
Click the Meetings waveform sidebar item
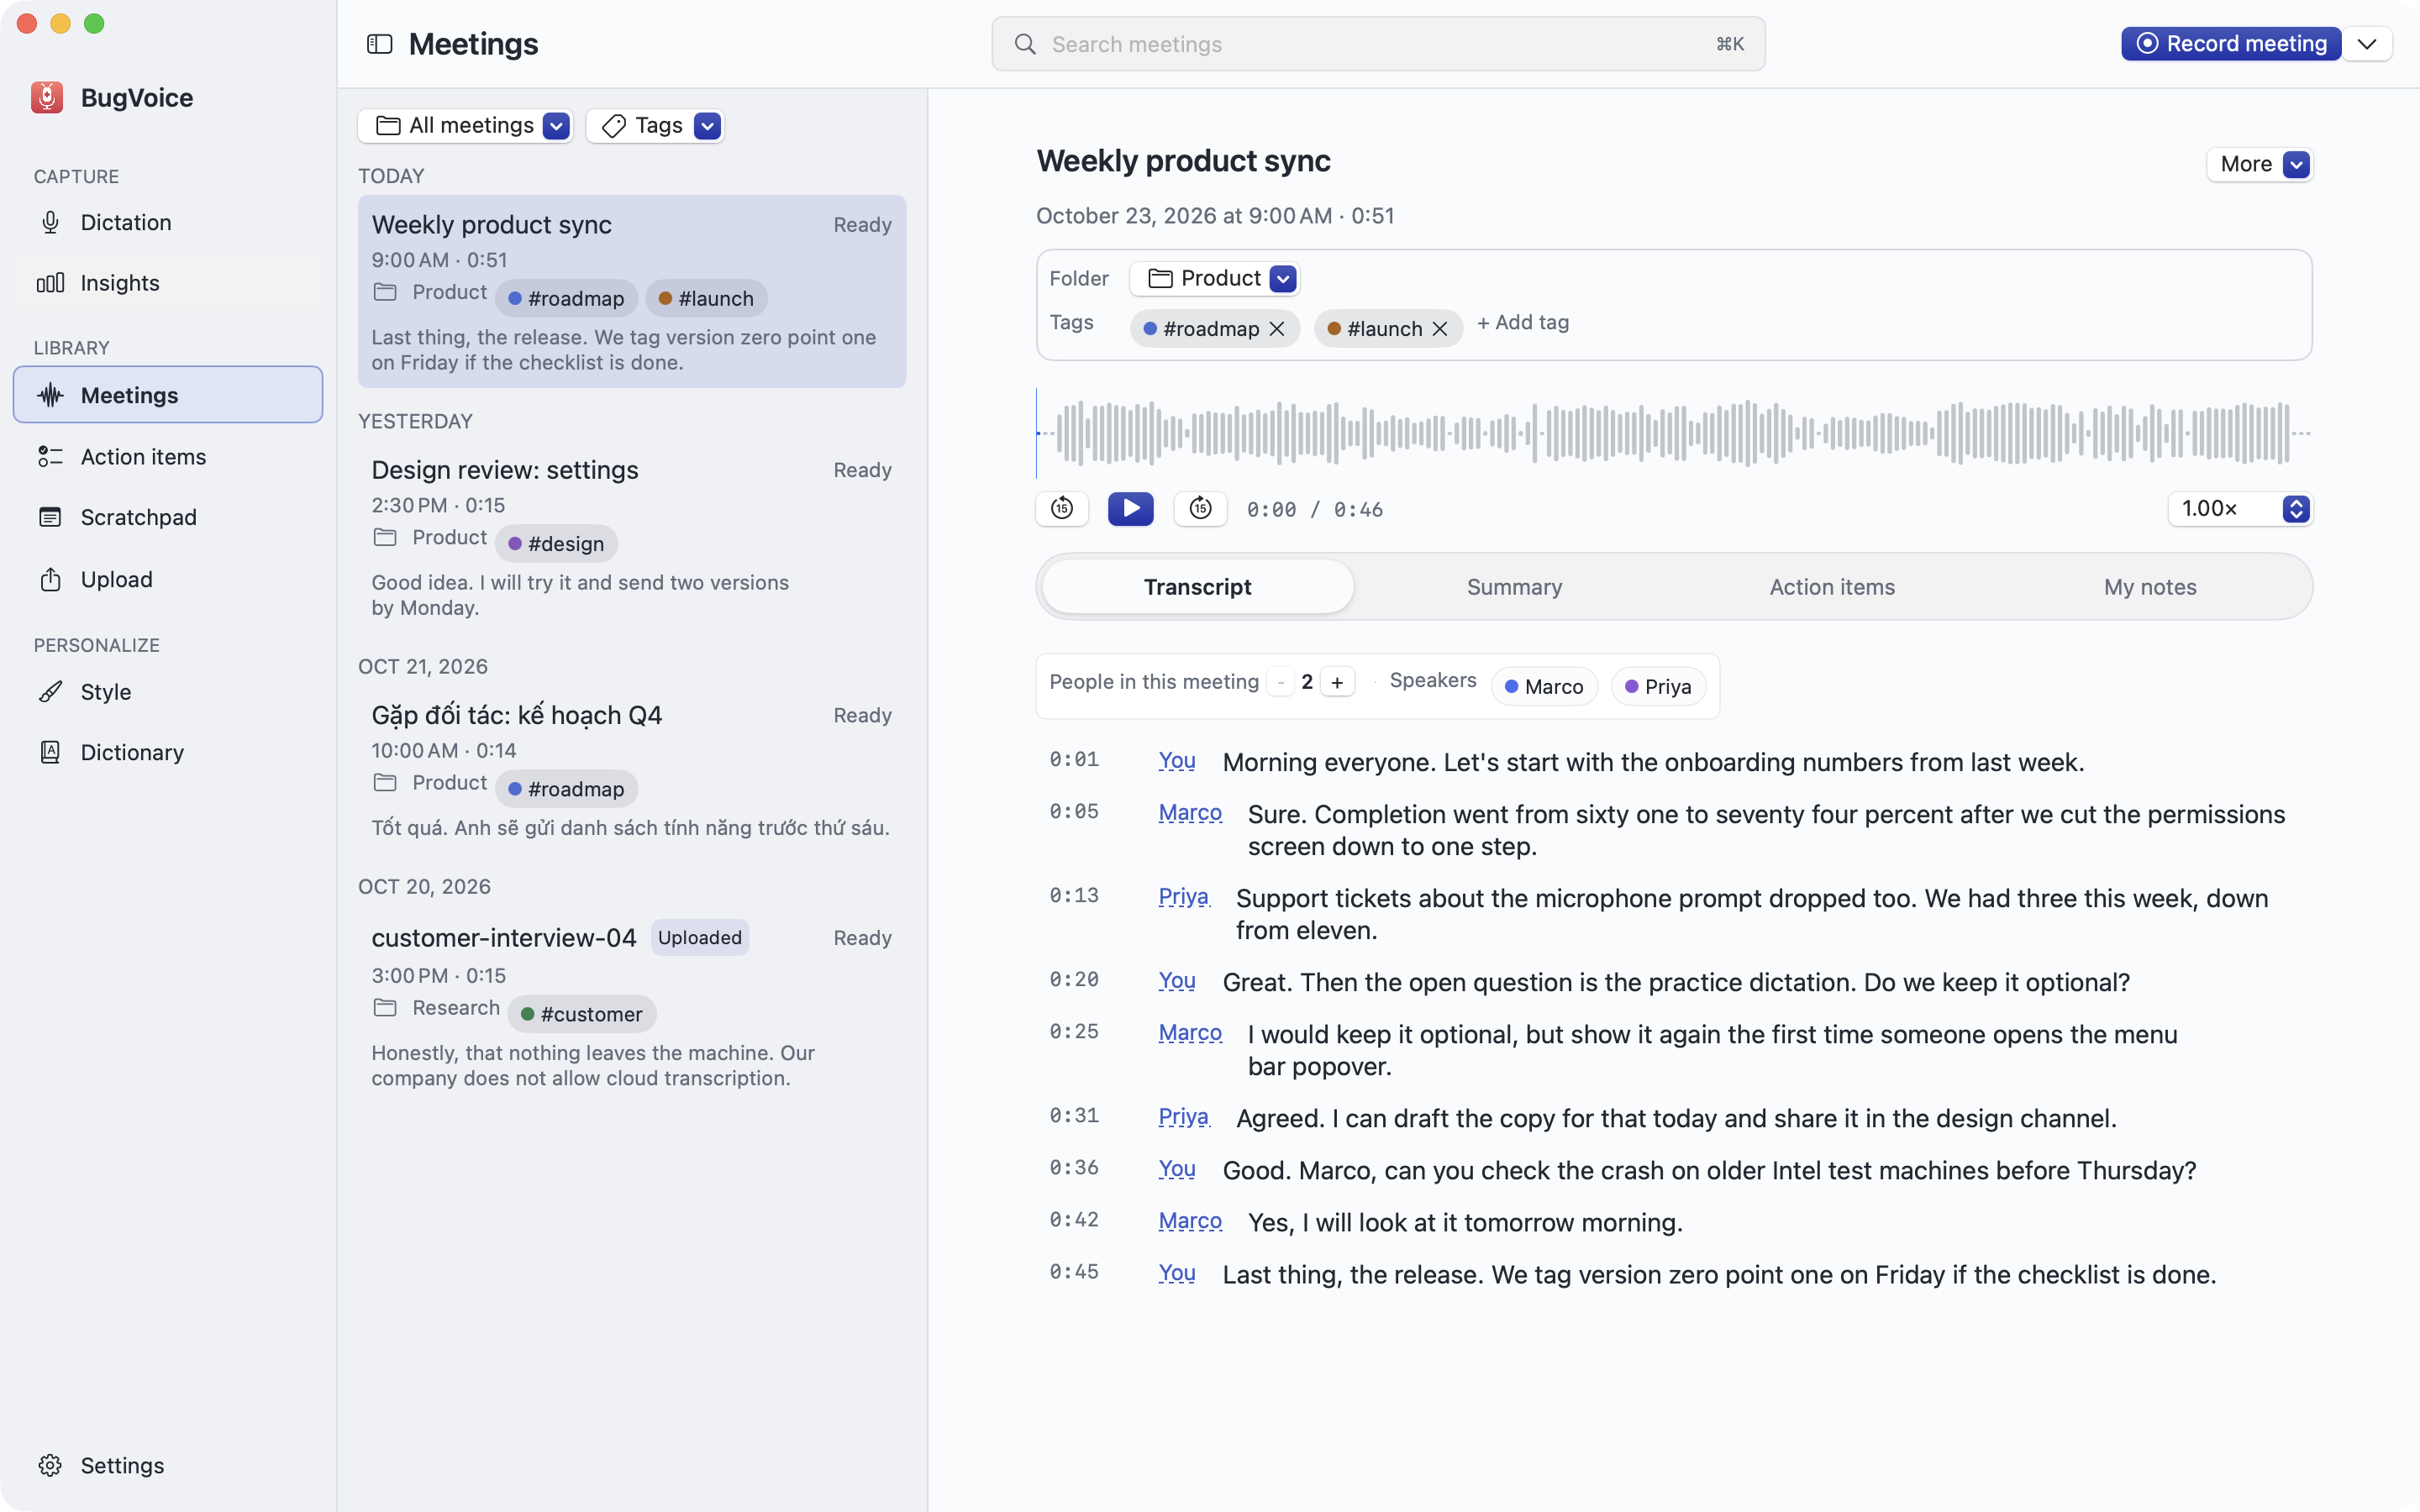coord(168,395)
